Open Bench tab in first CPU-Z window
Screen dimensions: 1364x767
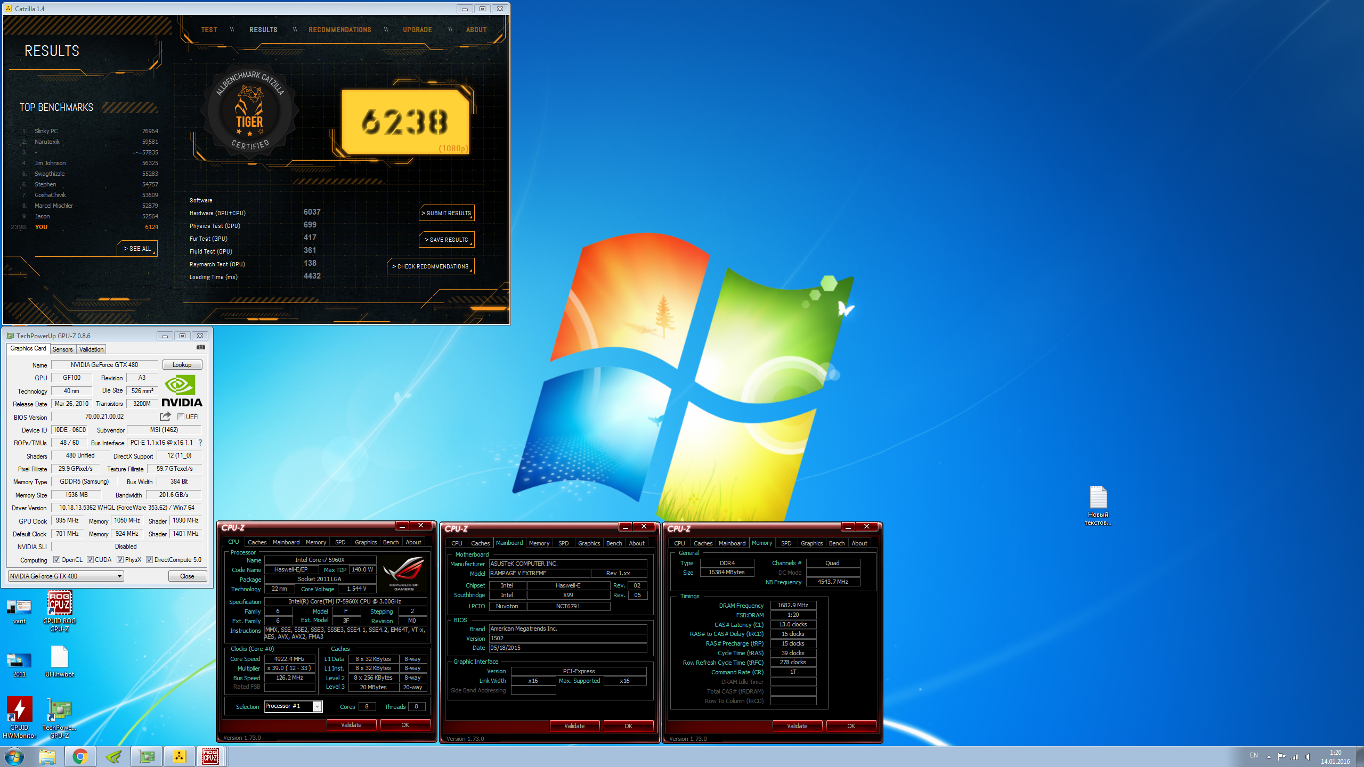click(391, 542)
